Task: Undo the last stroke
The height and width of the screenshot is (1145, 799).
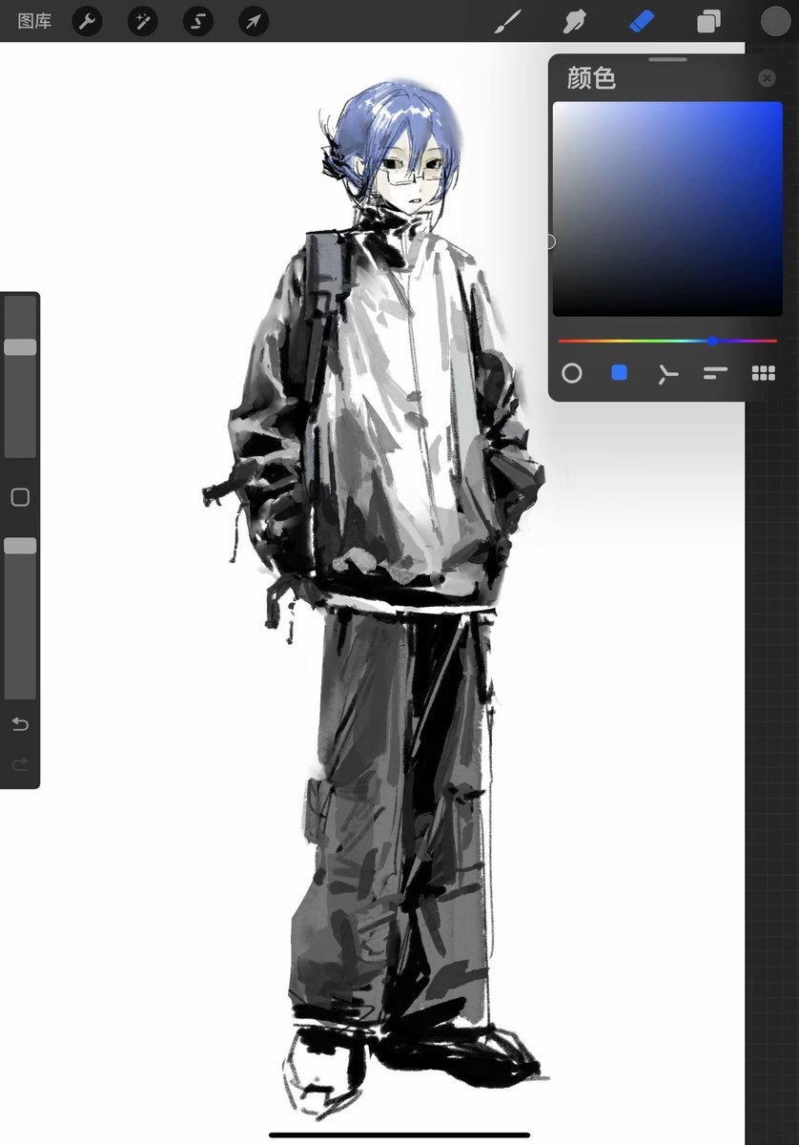Action: pyautogui.click(x=20, y=724)
